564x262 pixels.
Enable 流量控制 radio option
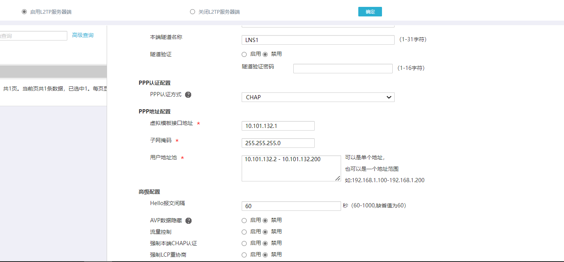244,232
